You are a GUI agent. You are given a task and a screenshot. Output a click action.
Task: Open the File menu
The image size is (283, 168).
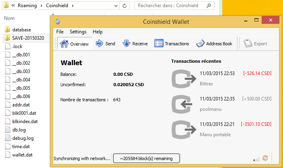60,32
